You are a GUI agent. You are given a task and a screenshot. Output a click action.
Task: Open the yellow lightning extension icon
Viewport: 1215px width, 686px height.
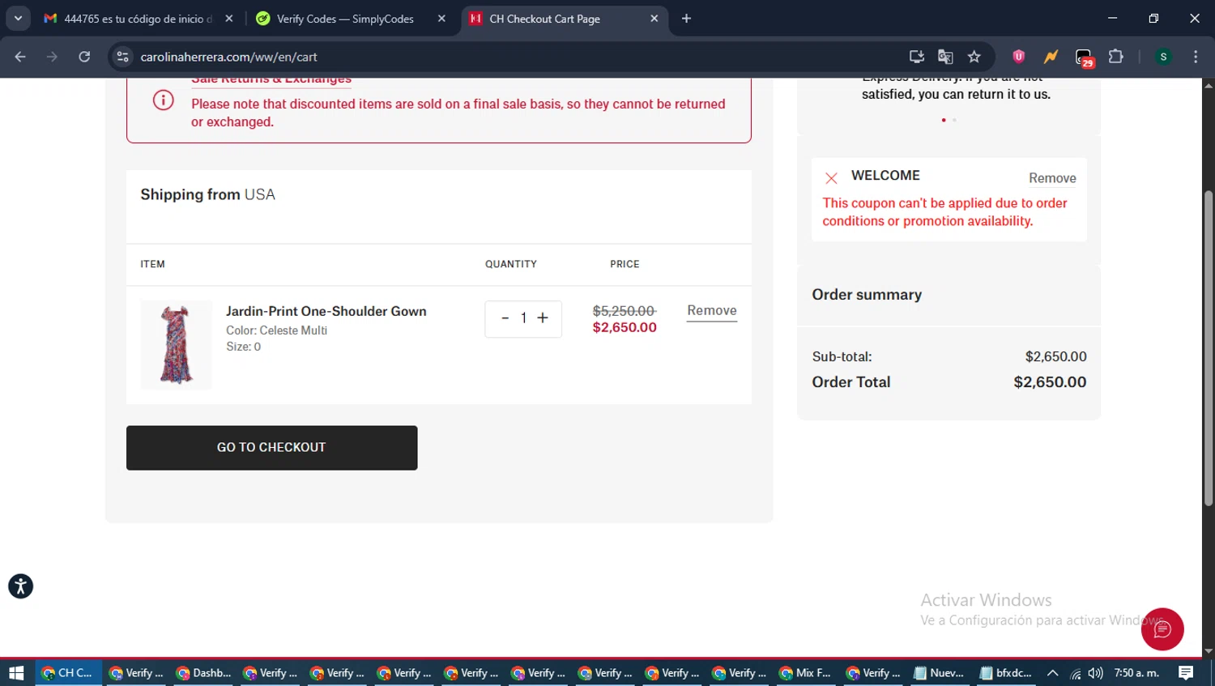1051,57
